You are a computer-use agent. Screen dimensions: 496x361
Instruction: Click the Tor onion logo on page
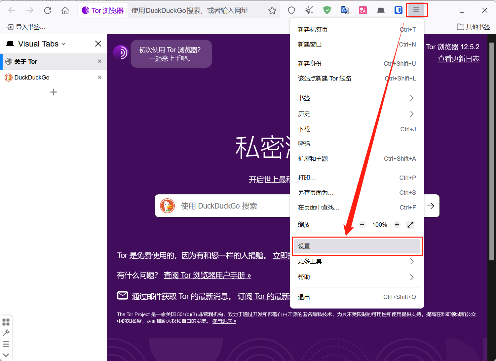(121, 52)
